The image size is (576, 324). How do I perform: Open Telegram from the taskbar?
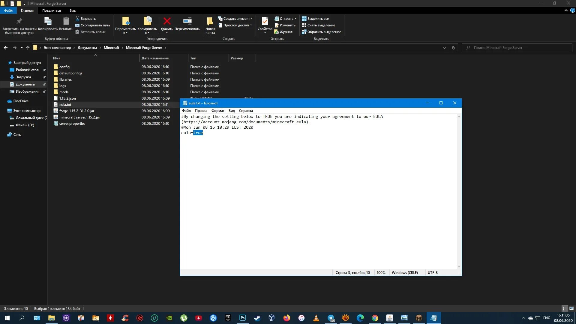(331, 318)
